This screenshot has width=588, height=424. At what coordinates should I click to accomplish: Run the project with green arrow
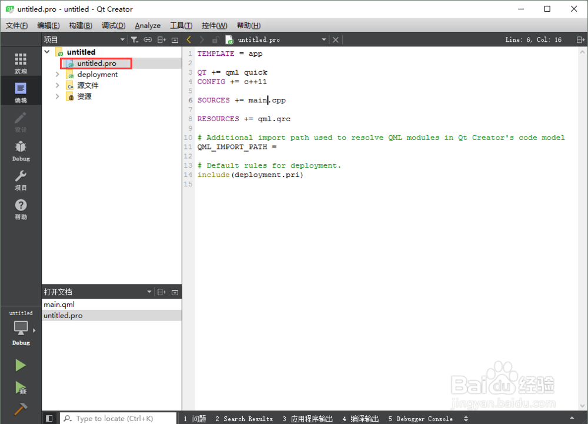click(21, 365)
